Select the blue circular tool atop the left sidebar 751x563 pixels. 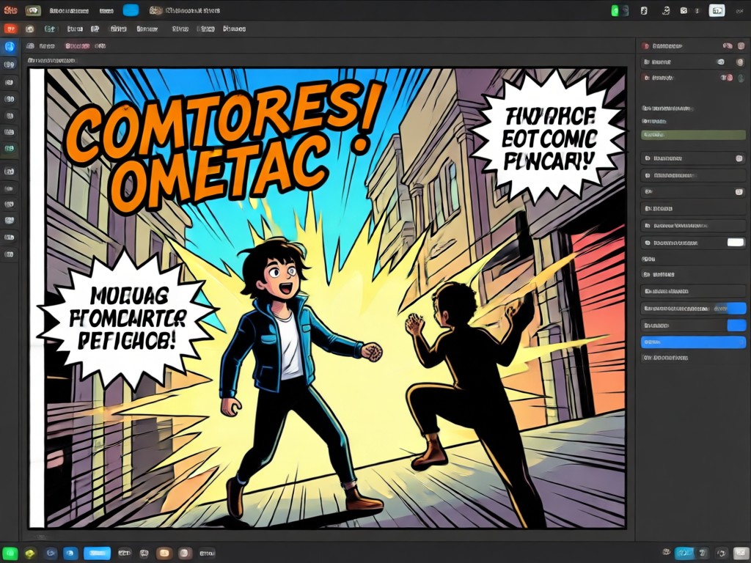point(10,46)
